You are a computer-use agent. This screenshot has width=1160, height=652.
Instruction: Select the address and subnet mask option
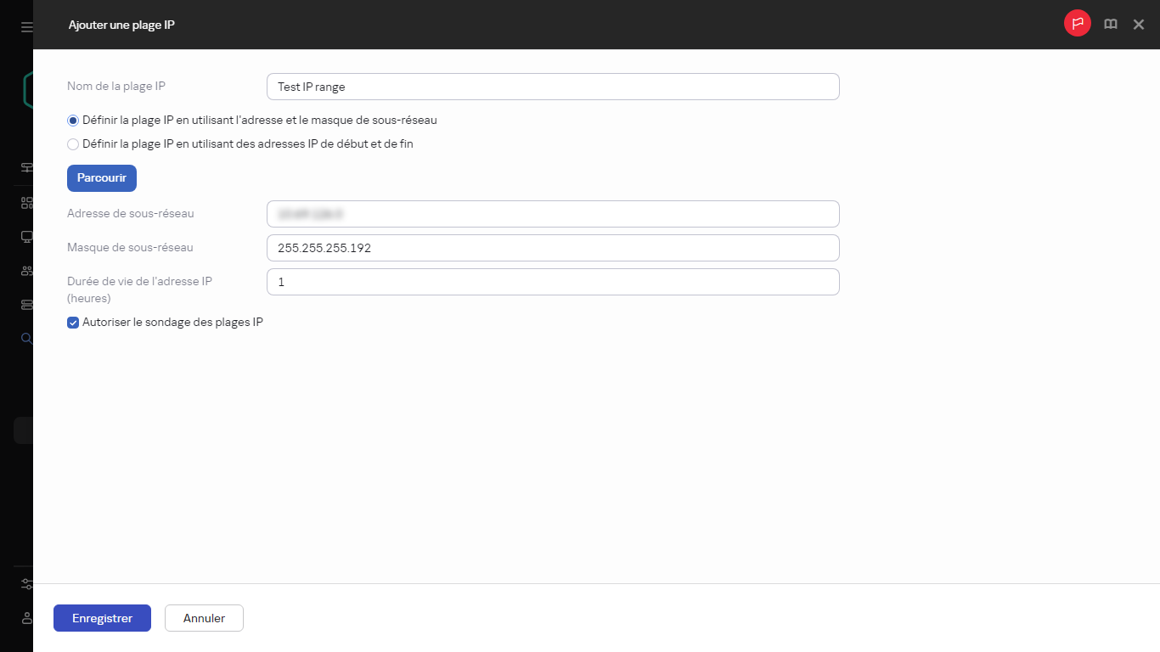coord(73,121)
